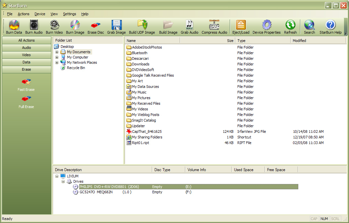Open the toolbar overflow arrow
This screenshot has height=223, width=349.
(x=346, y=33)
